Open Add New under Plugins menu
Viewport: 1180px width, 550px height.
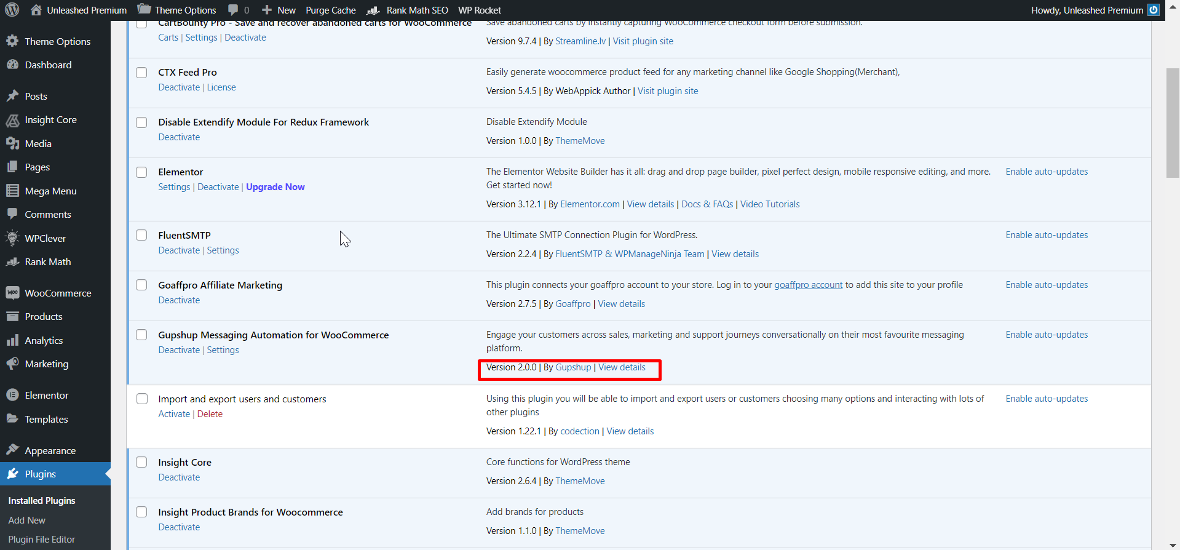coord(27,520)
